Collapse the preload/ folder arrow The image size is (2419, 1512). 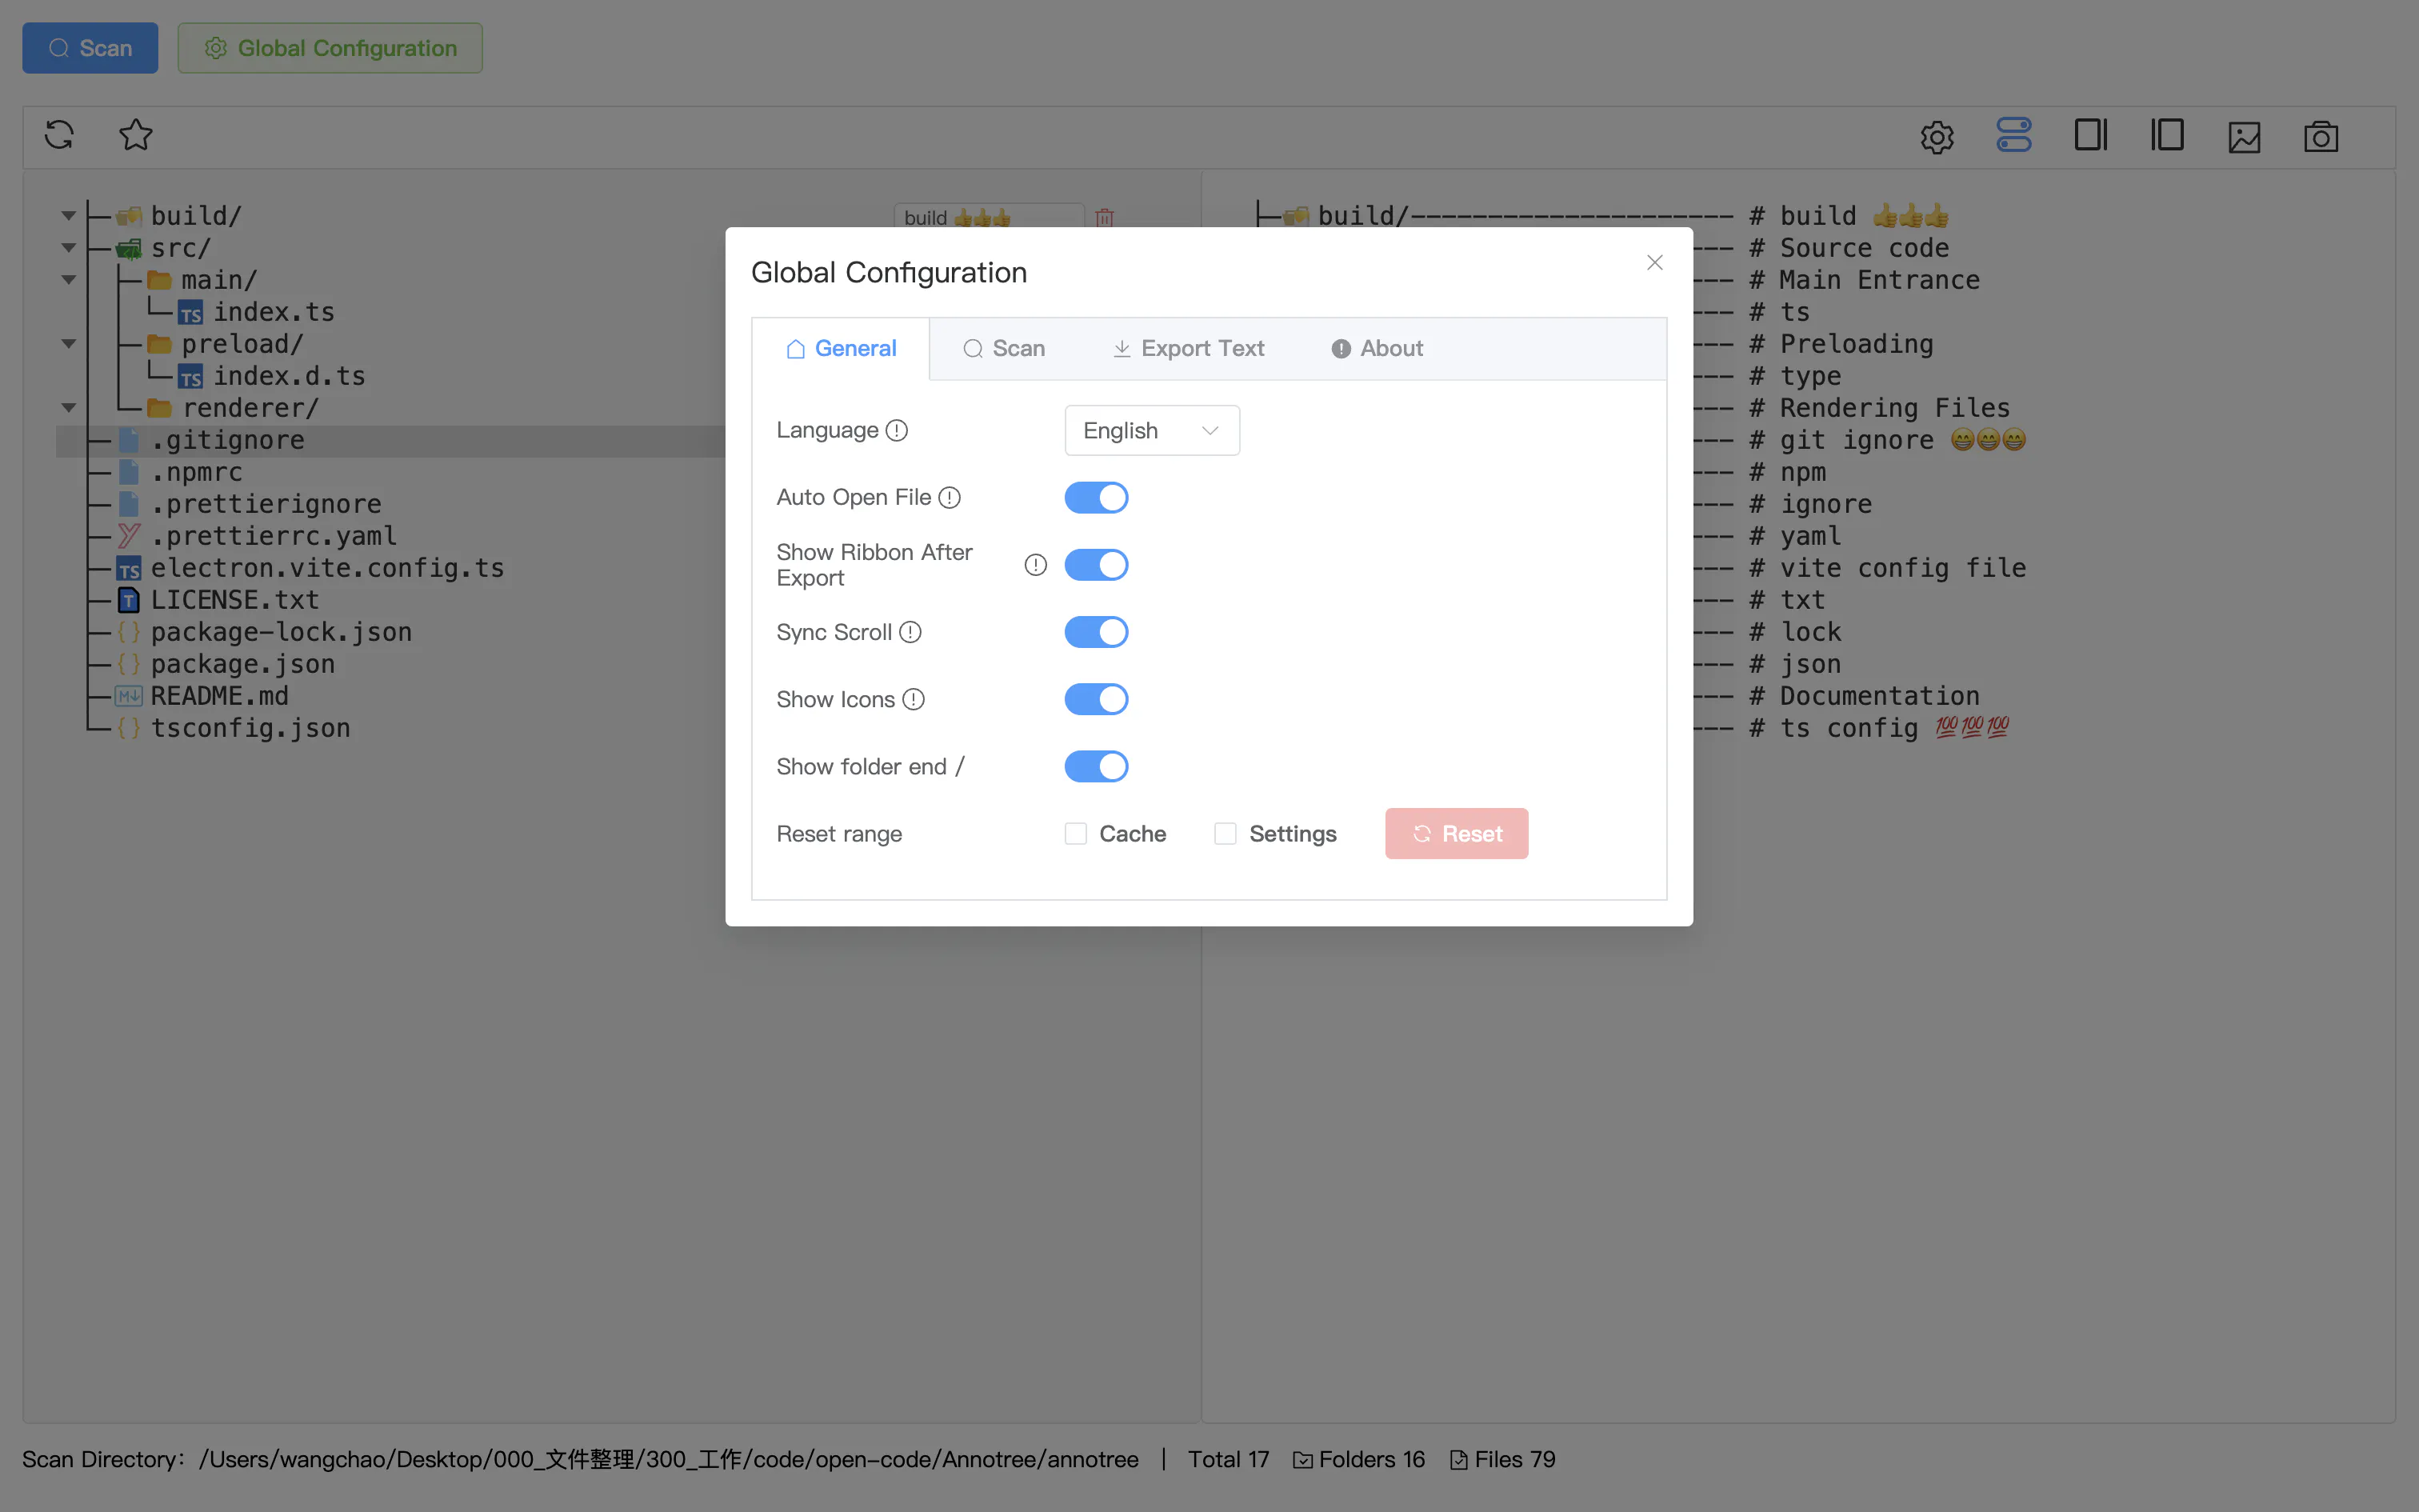coord(68,343)
